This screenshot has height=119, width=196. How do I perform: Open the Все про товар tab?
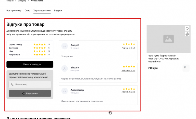coord(14,10)
